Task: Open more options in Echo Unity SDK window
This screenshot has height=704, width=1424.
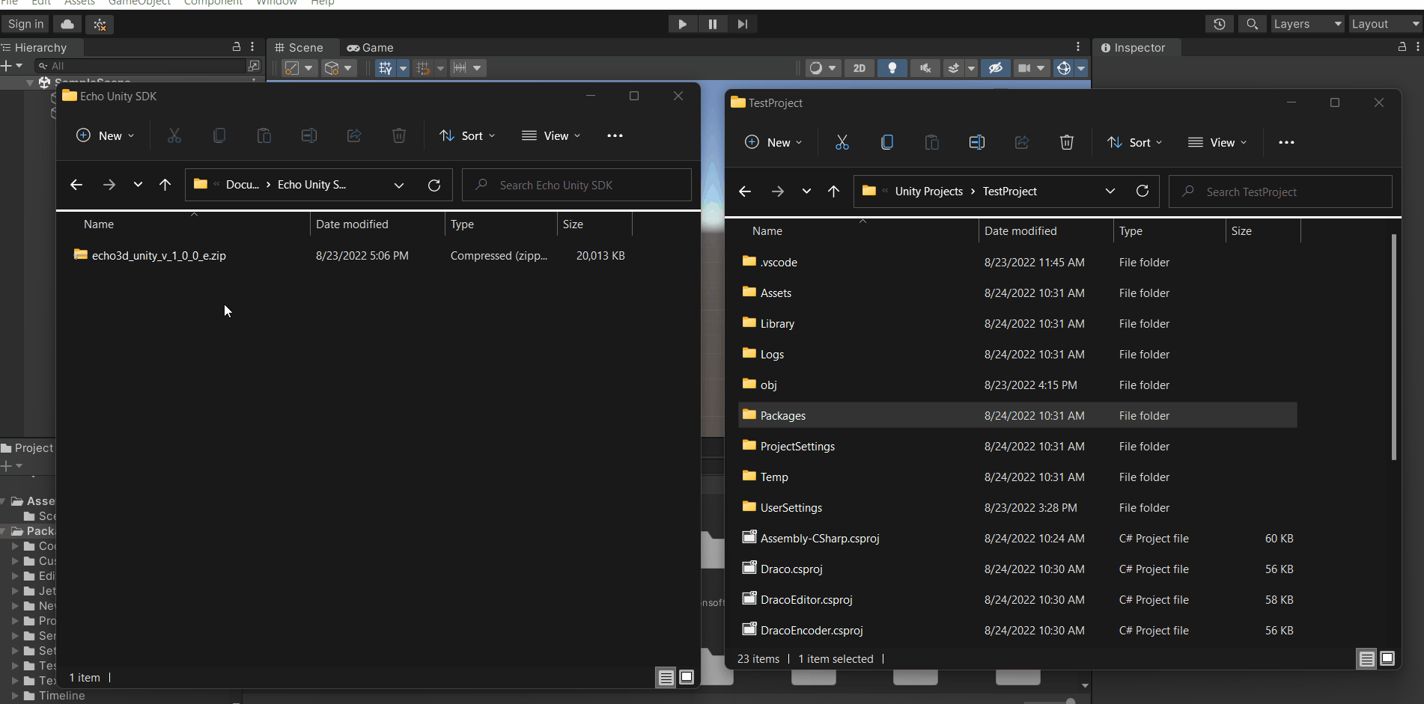Action: click(x=615, y=135)
